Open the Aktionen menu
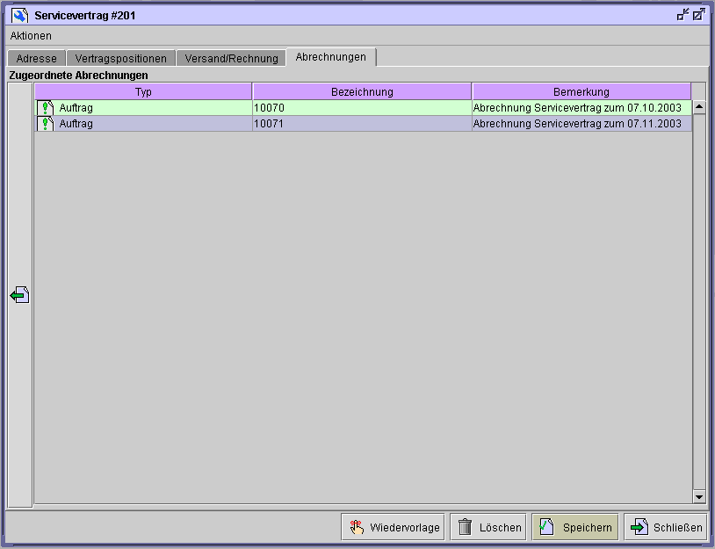 click(x=31, y=36)
